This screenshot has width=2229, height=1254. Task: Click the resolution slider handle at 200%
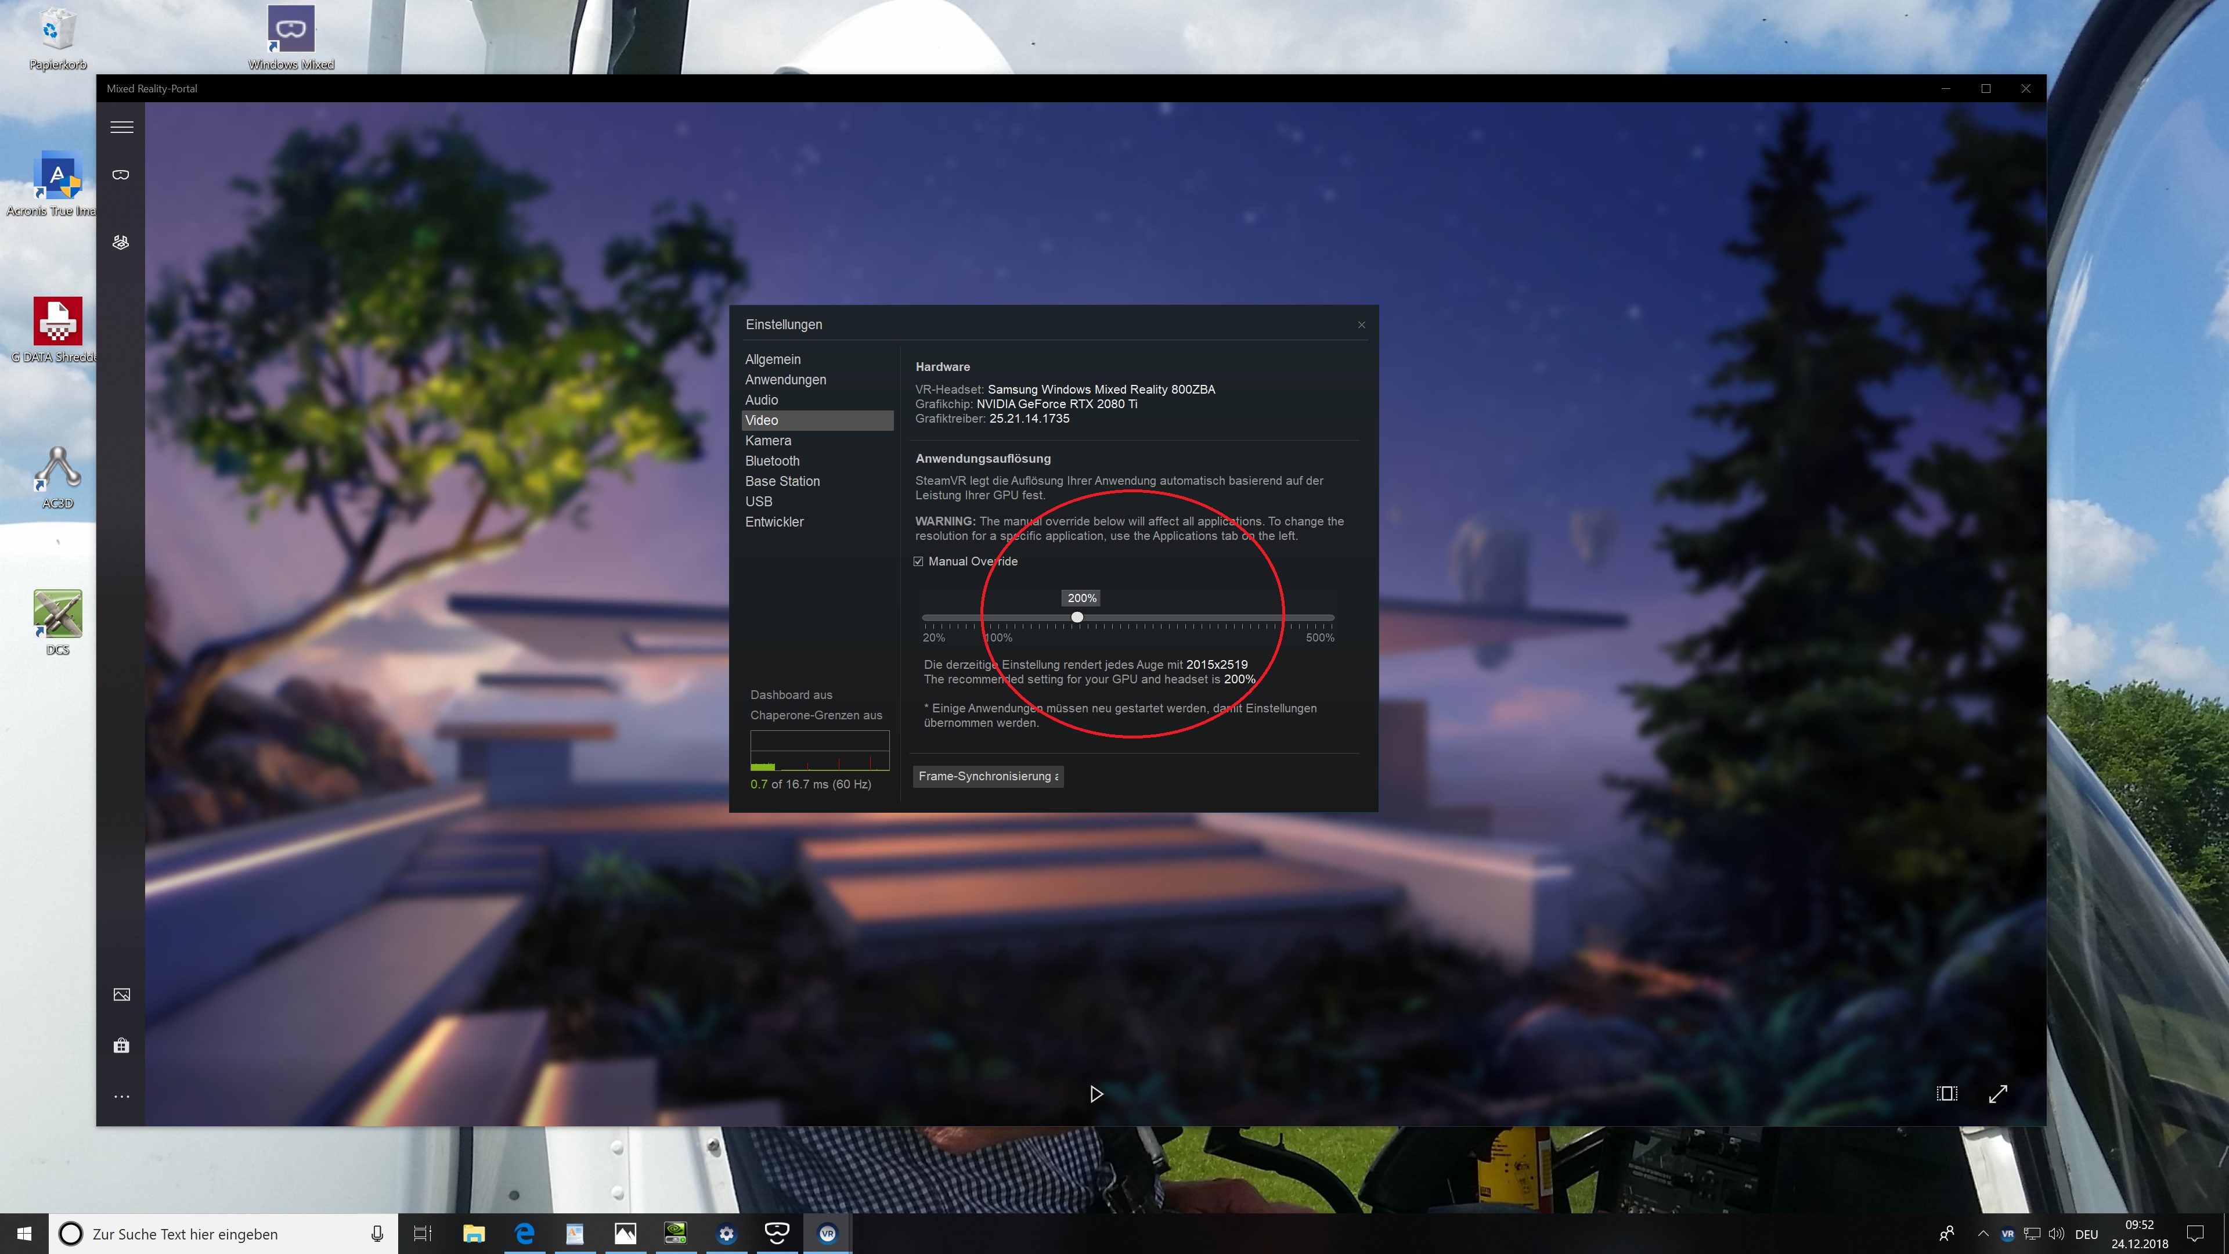1077,617
